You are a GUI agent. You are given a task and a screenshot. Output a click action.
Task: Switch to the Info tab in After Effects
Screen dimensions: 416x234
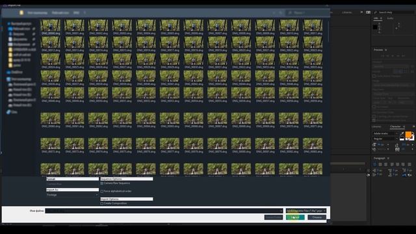376,18
